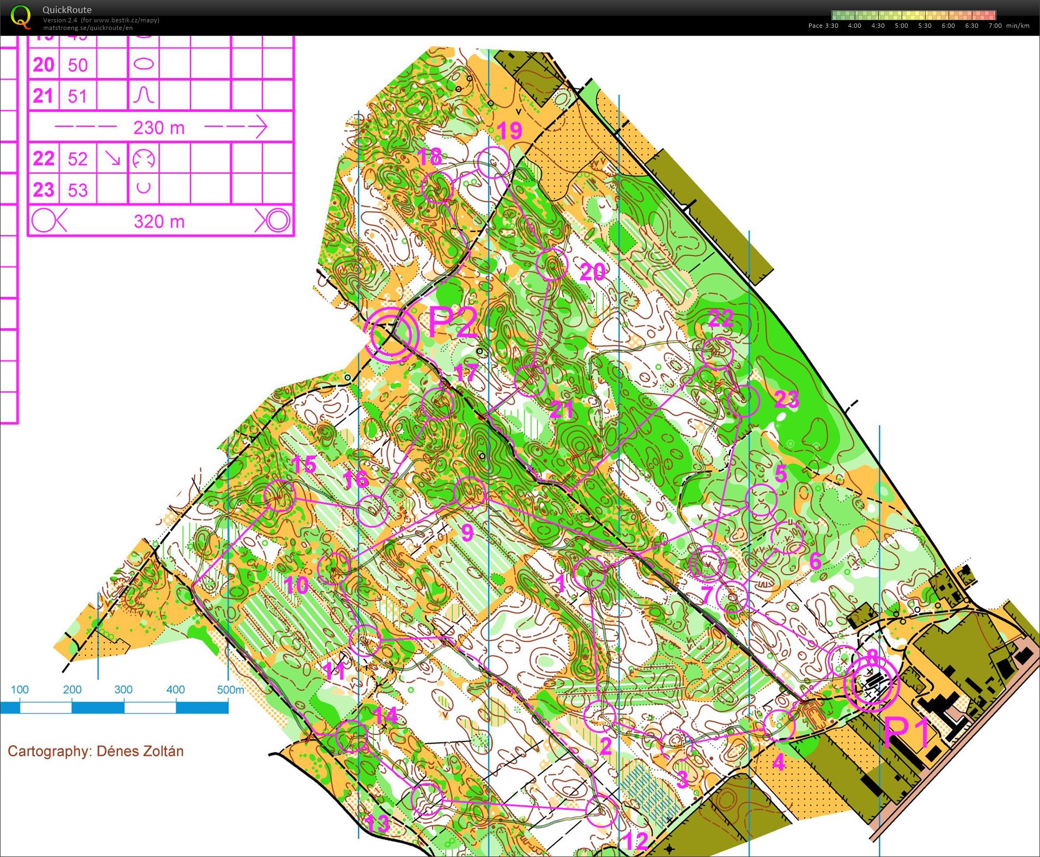Click control circle 11 on the map
The width and height of the screenshot is (1040, 857).
[x=364, y=641]
